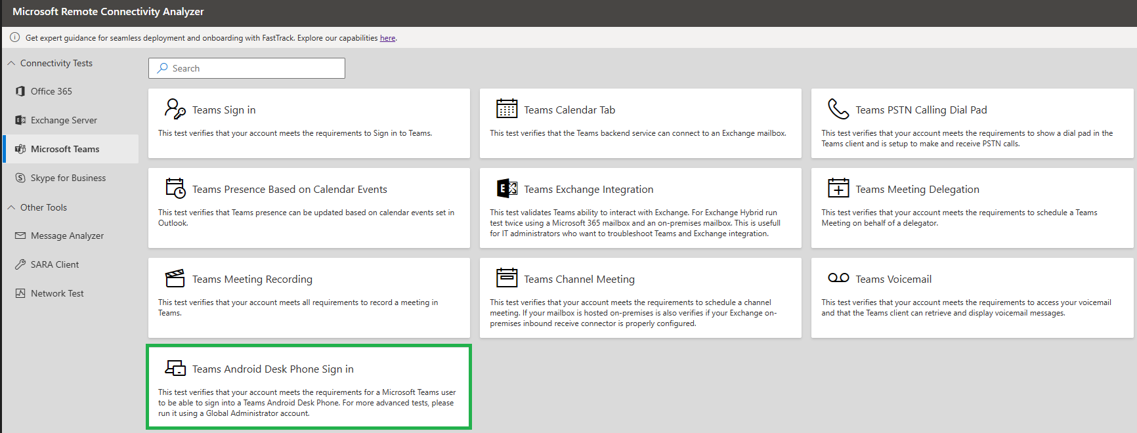Click the Microsoft Teams sidebar icon
This screenshot has width=1137, height=433.
[20, 149]
